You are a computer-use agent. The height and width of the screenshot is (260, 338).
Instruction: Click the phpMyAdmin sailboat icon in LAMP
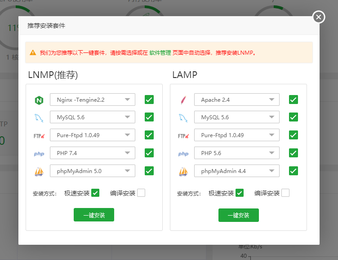(x=183, y=172)
